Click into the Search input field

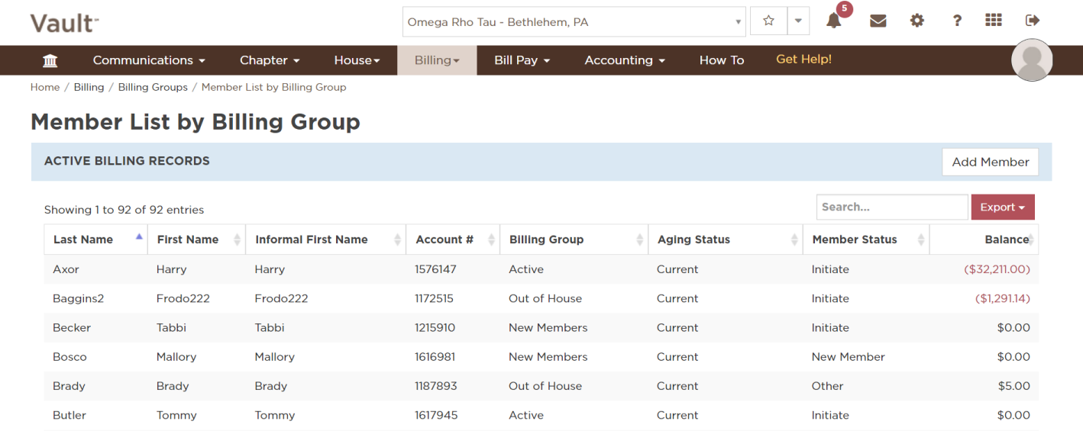(x=891, y=207)
